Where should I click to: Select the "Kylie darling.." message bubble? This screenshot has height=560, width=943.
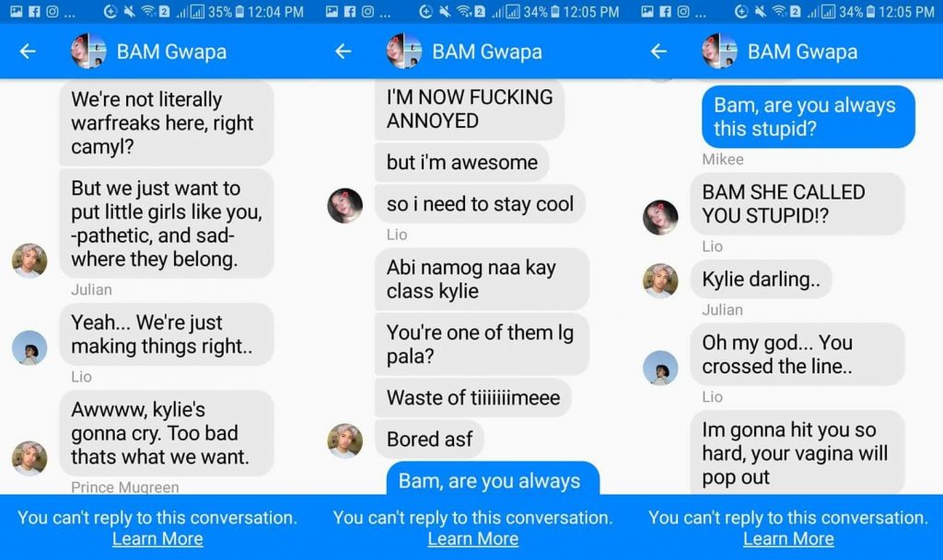[x=761, y=280]
